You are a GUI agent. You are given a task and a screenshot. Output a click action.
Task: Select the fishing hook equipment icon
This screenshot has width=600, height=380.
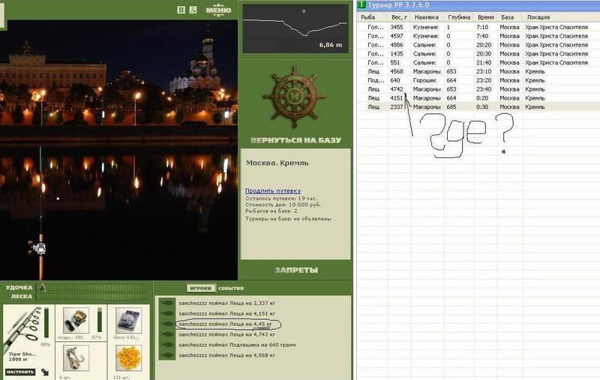[76, 358]
